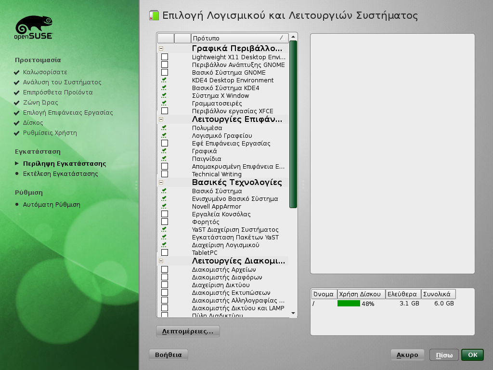This screenshot has height=370, width=493.
Task: Sort list by the Πρότυπο column header
Action: 240,38
